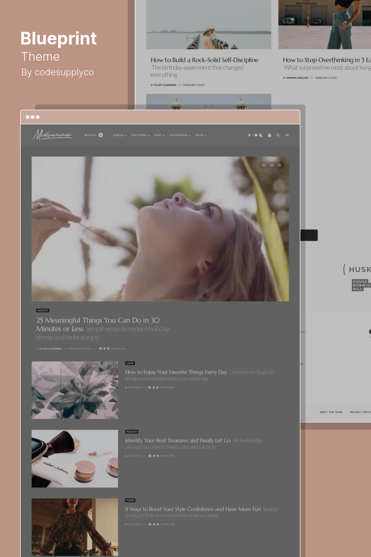Viewport: 371px width, 557px height.
Task: Share 25 Meaningful Things on Pinterest
Action: (108, 349)
